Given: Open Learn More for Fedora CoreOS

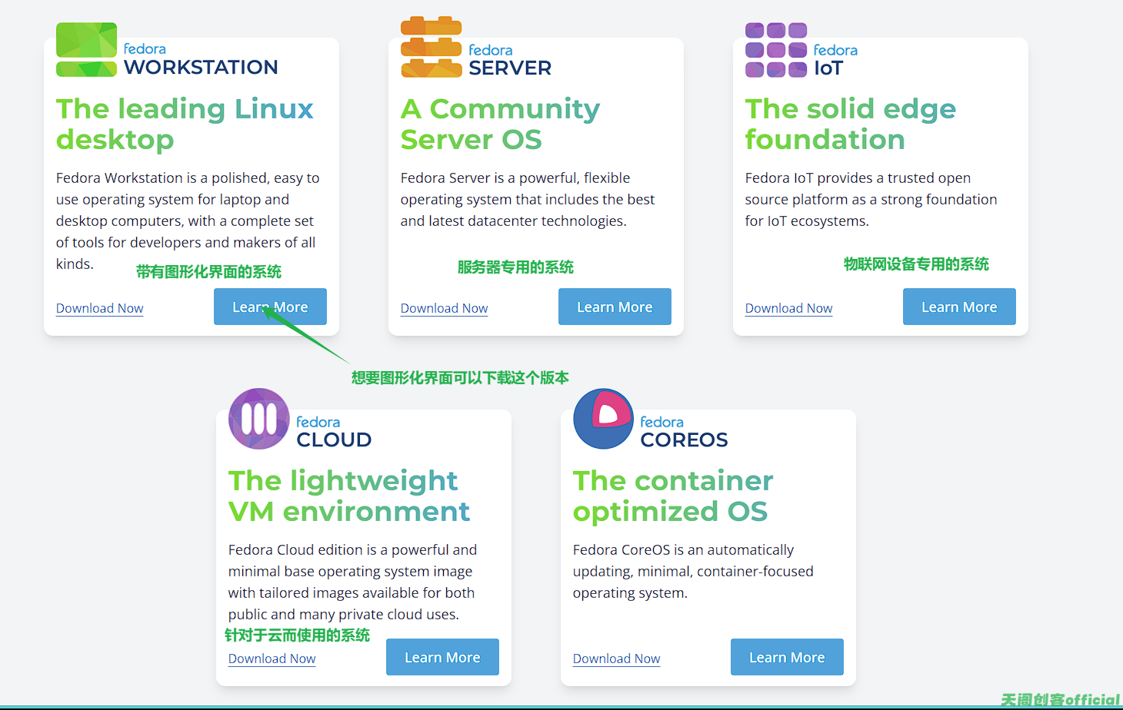Looking at the screenshot, I should click(x=787, y=657).
